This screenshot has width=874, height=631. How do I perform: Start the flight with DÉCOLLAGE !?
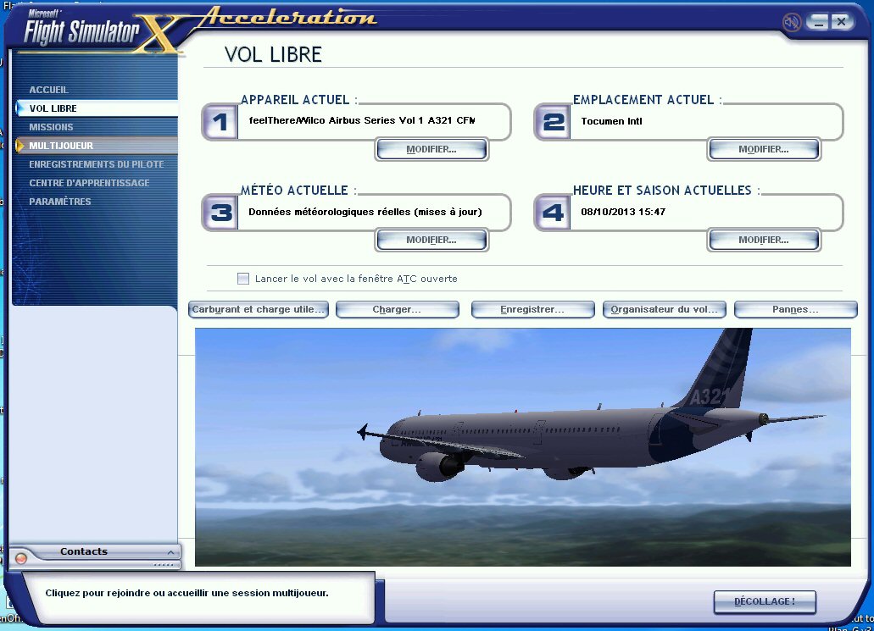[x=765, y=601]
